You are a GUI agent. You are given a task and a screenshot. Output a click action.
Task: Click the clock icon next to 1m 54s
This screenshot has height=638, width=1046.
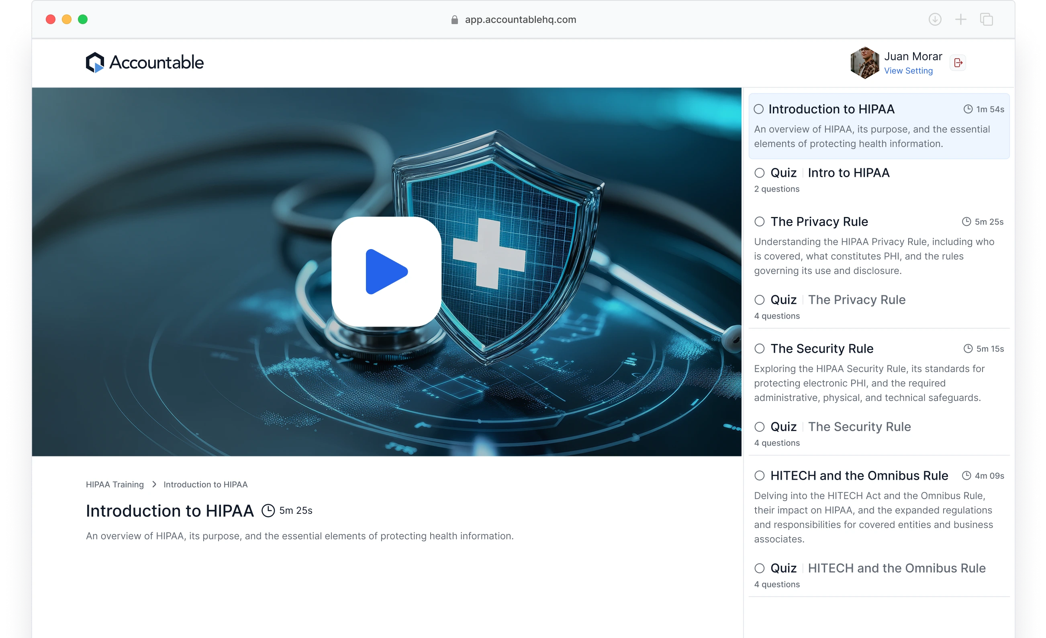(968, 109)
